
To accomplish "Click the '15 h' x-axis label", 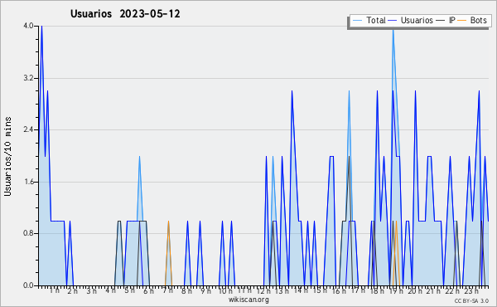I will (x=320, y=290).
